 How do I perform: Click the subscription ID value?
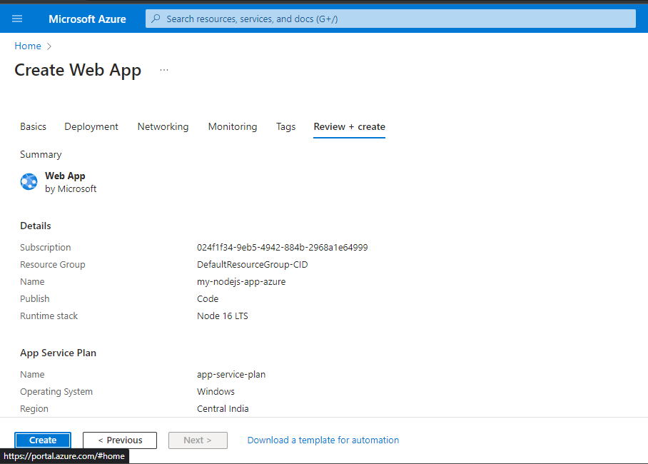tap(282, 248)
